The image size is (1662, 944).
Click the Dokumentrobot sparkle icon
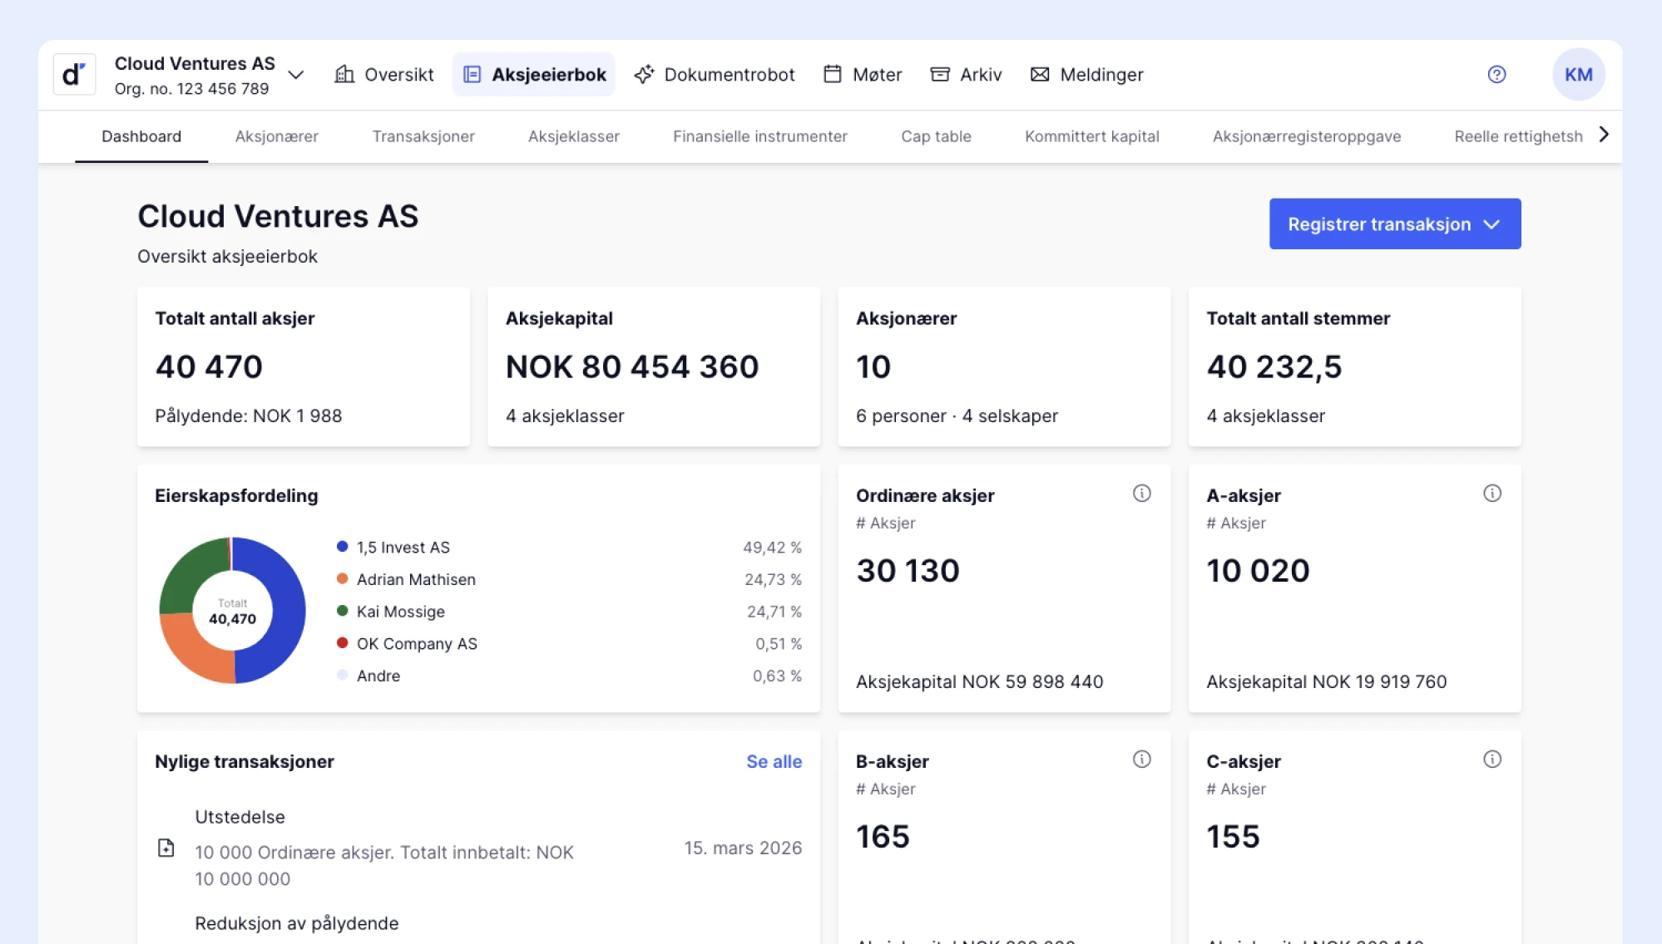pyautogui.click(x=644, y=75)
